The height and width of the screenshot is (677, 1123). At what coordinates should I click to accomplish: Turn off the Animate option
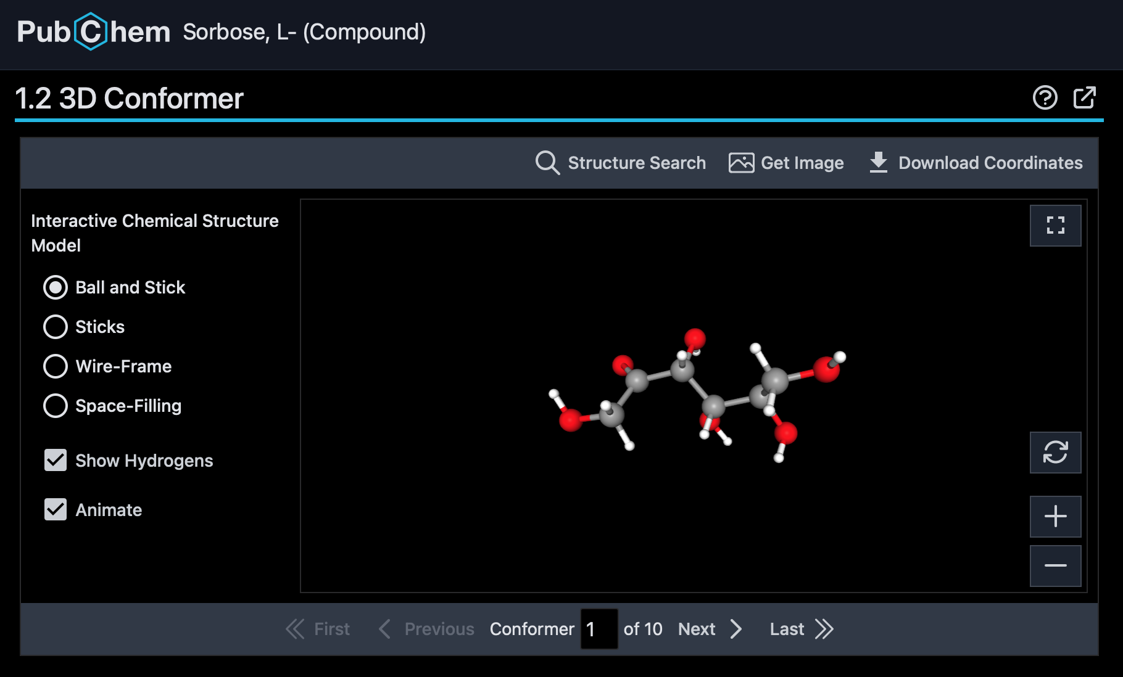[x=55, y=510]
